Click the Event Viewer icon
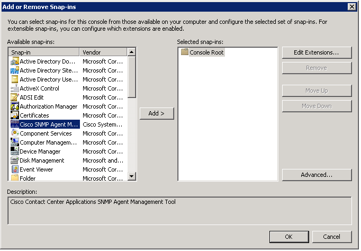 click(15, 169)
